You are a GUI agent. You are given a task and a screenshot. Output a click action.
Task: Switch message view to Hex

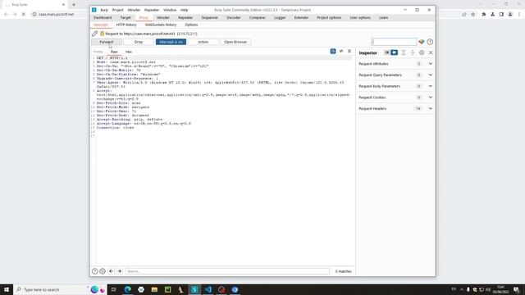point(129,52)
